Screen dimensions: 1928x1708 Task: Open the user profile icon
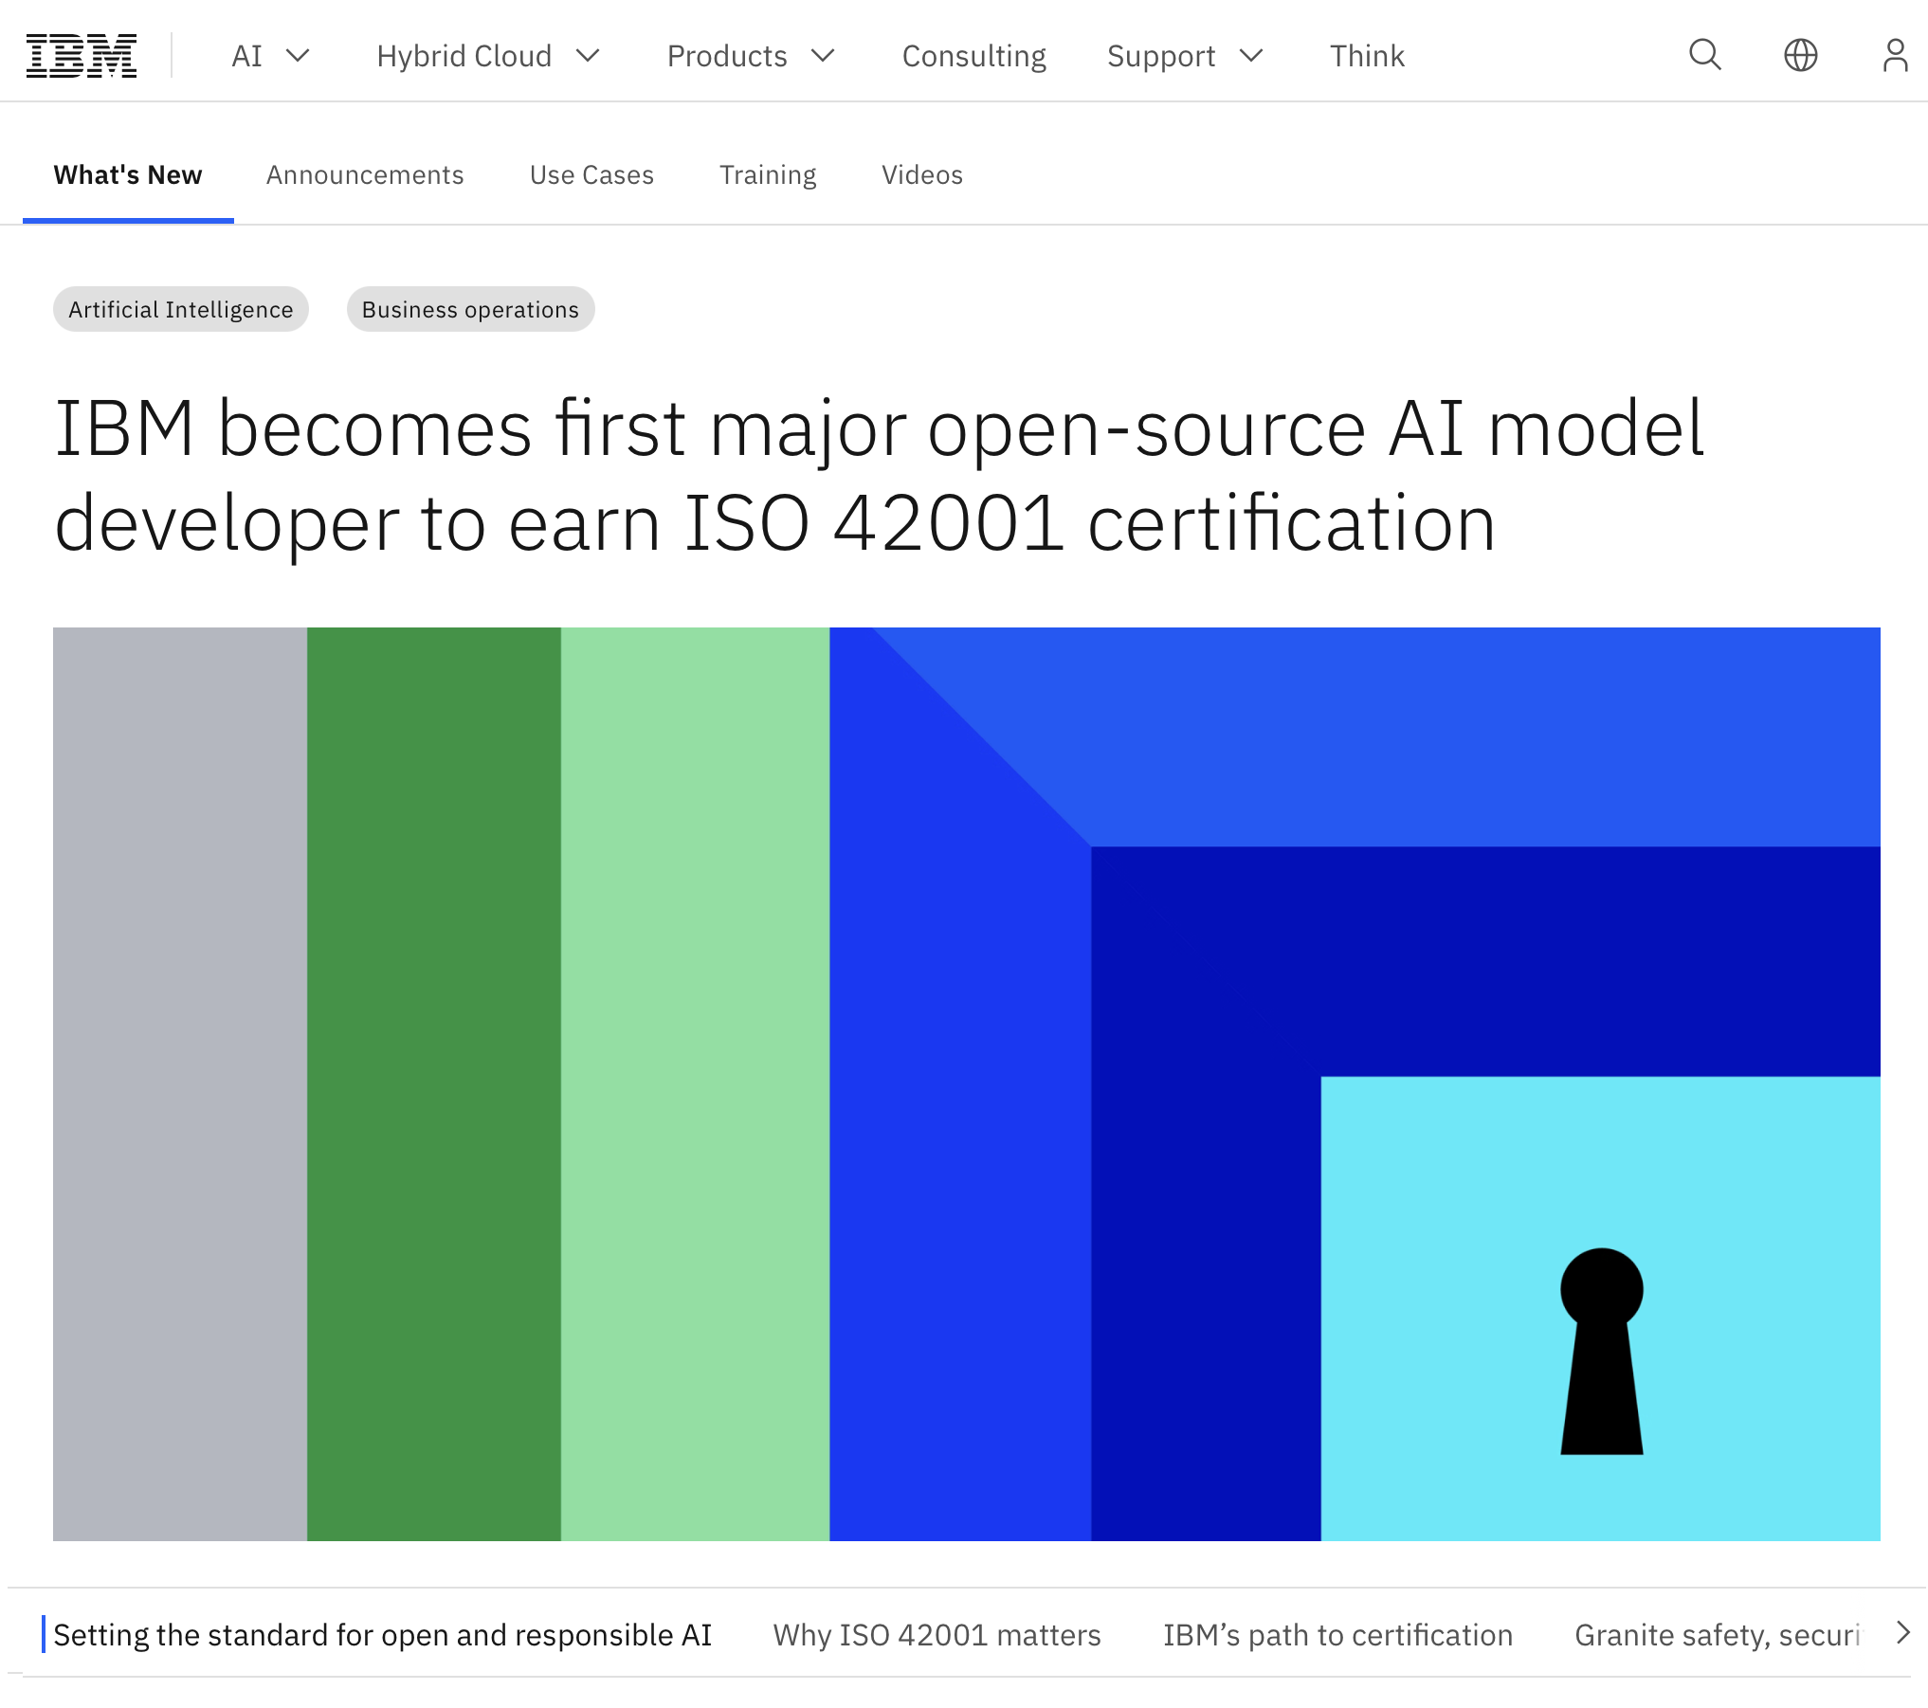tap(1895, 56)
